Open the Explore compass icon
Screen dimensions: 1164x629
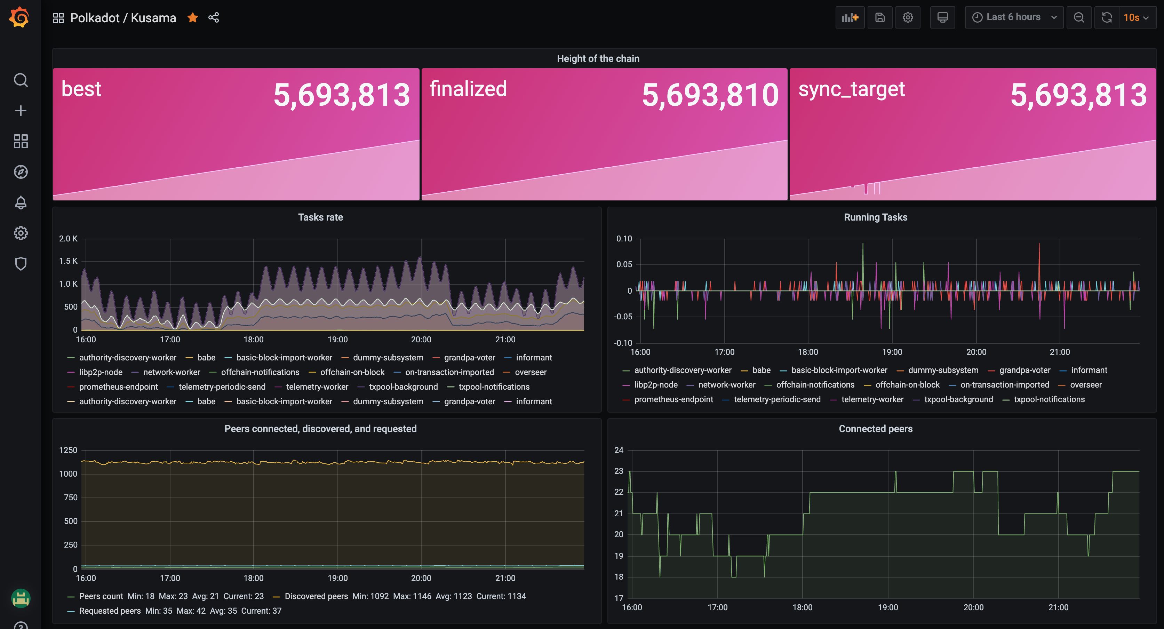[x=21, y=172]
